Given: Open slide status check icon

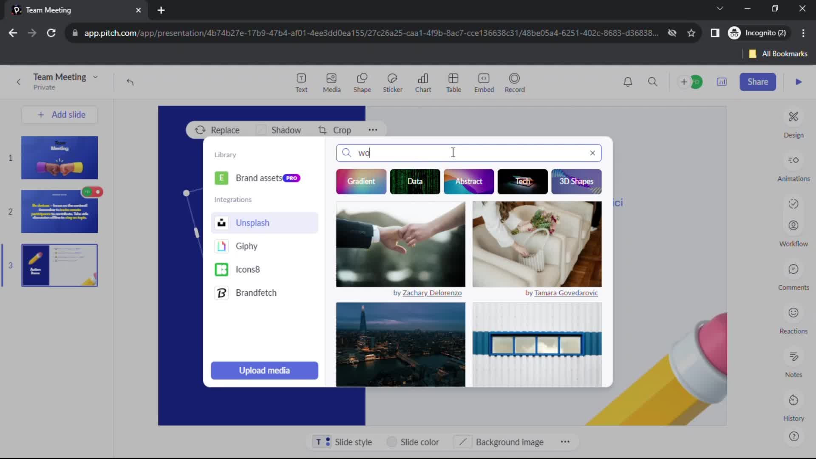Looking at the screenshot, I should [793, 204].
